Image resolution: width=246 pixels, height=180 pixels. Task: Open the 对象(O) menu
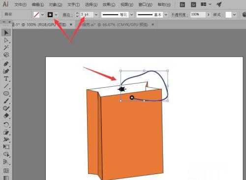click(56, 4)
